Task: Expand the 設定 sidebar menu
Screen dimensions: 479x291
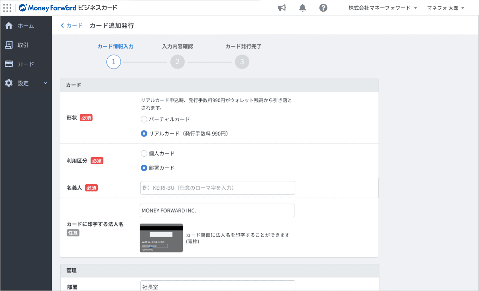Action: click(25, 83)
